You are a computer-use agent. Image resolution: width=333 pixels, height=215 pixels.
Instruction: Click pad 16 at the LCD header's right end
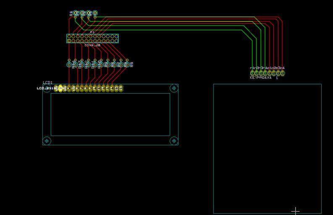tap(121, 88)
